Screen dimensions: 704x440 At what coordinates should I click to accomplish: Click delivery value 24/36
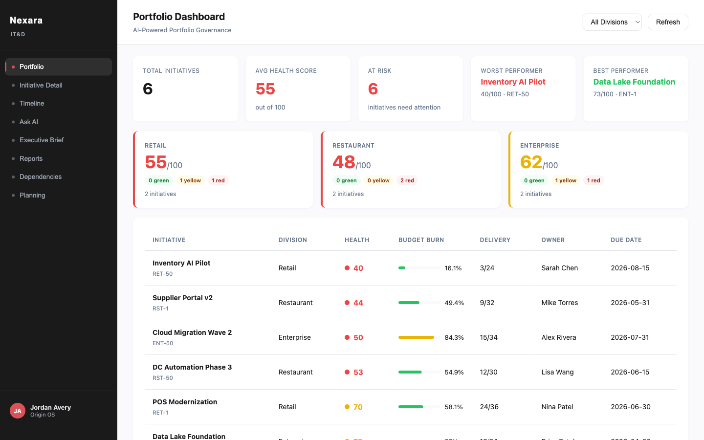489,407
